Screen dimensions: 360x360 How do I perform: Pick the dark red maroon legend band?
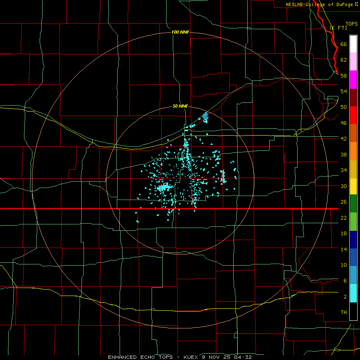[353, 98]
